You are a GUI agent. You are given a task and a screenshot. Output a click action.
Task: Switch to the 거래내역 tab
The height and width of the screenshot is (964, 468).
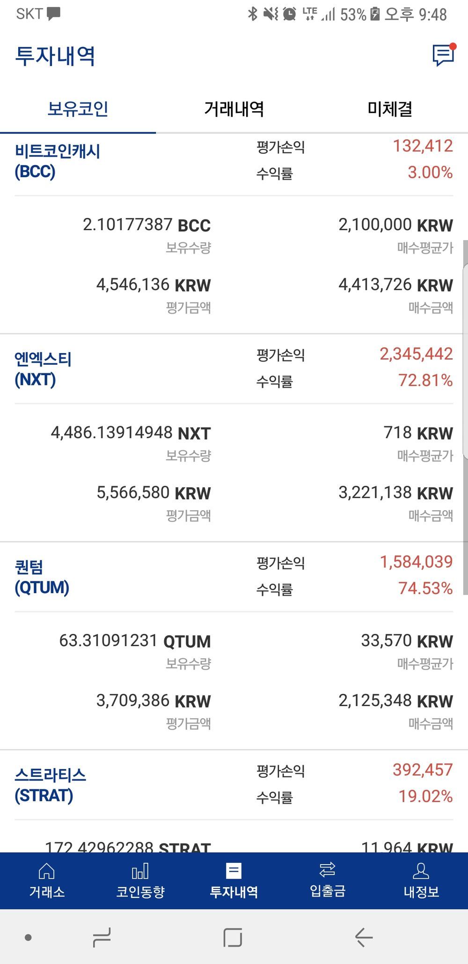[x=234, y=109]
